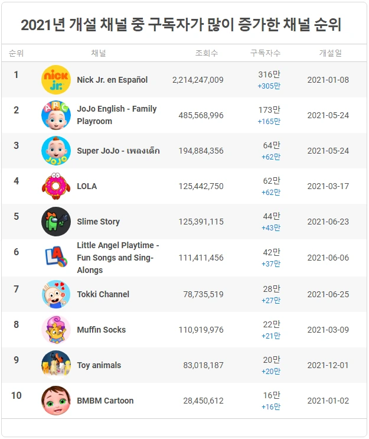Click opening date 2021-03-09

(328, 330)
